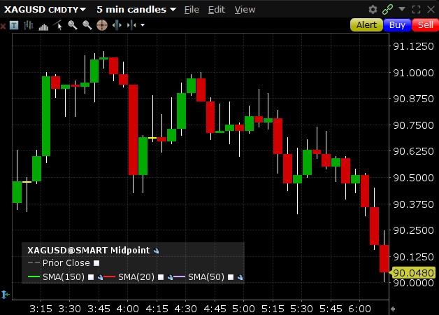Image resolution: width=439 pixels, height=315 pixels.
Task: Click the purple SMA(50) line swatch
Action: (180, 277)
